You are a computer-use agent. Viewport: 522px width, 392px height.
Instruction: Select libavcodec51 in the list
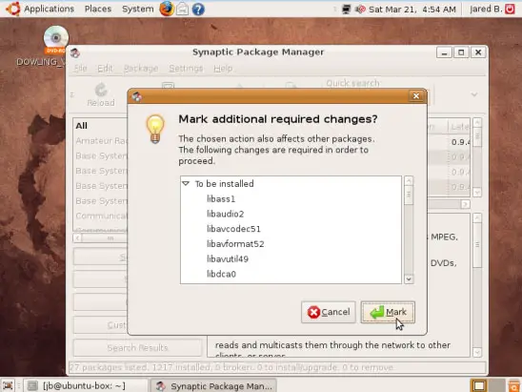[233, 229]
